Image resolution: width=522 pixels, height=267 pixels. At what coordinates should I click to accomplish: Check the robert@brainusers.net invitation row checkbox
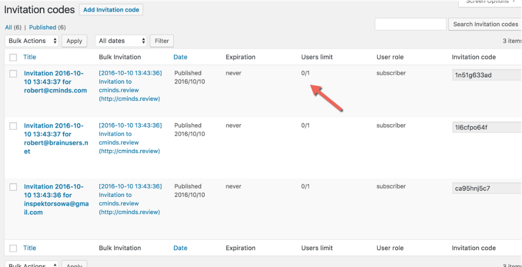(x=13, y=126)
